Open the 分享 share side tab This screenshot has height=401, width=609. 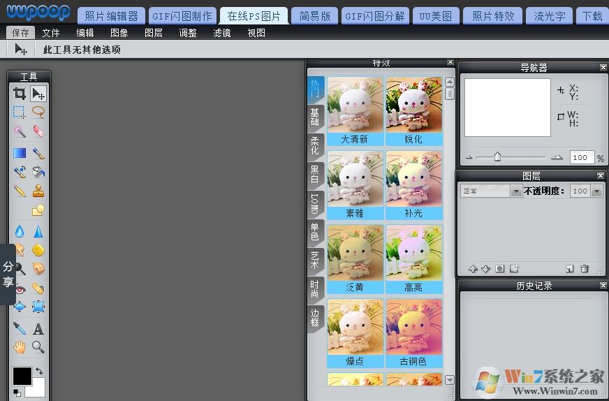point(8,274)
